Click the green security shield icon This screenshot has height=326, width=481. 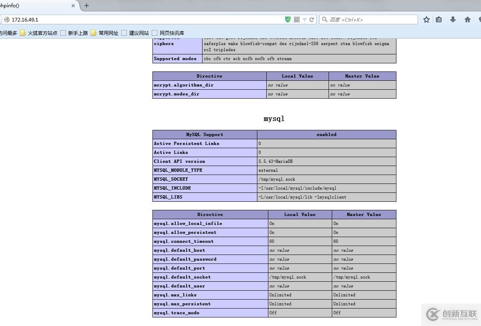point(288,19)
